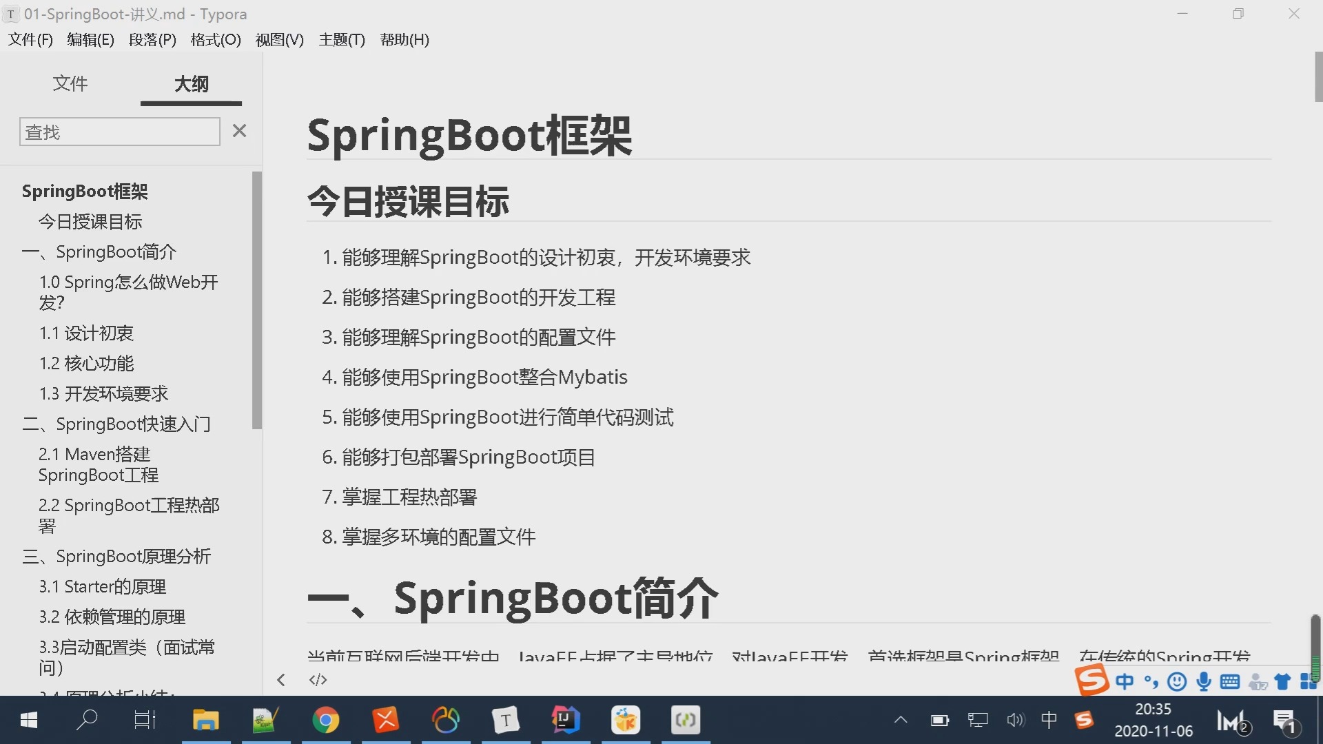The image size is (1323, 744).
Task: Open Google Chrome from taskbar
Action: click(325, 721)
